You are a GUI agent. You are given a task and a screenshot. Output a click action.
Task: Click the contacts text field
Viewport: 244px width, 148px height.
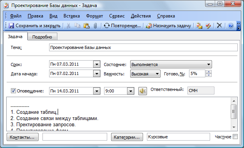pyautogui.click(x=75, y=137)
